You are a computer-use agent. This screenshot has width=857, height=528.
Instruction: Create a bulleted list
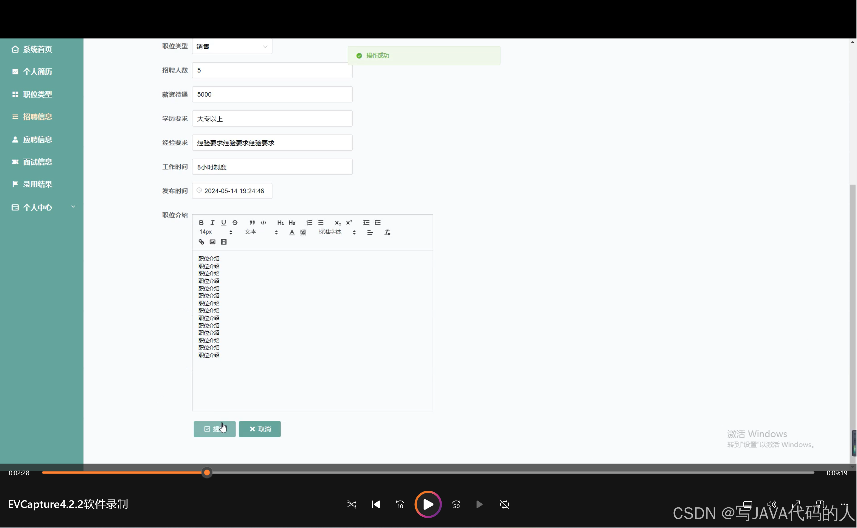click(320, 223)
